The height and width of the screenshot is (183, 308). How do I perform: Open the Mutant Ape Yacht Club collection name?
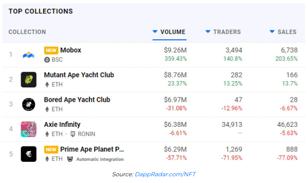[x=79, y=75]
